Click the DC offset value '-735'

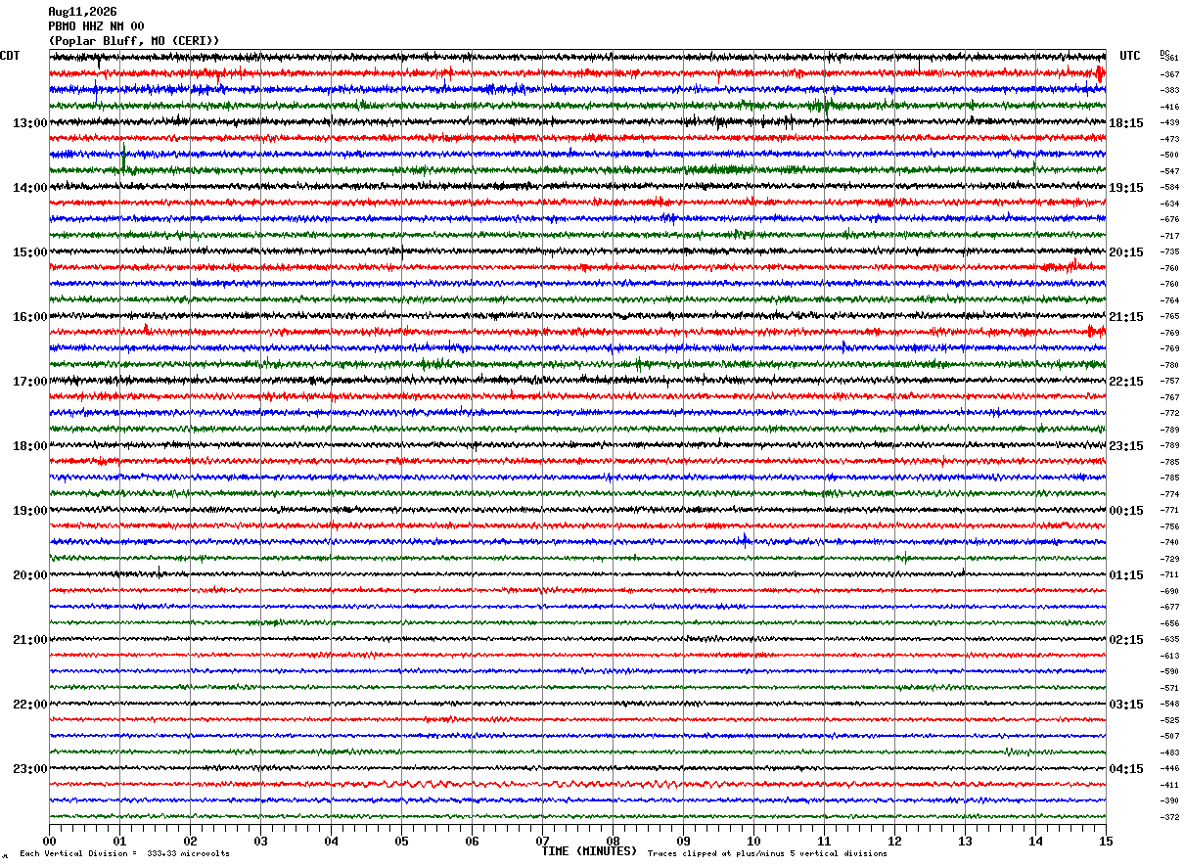click(1169, 251)
